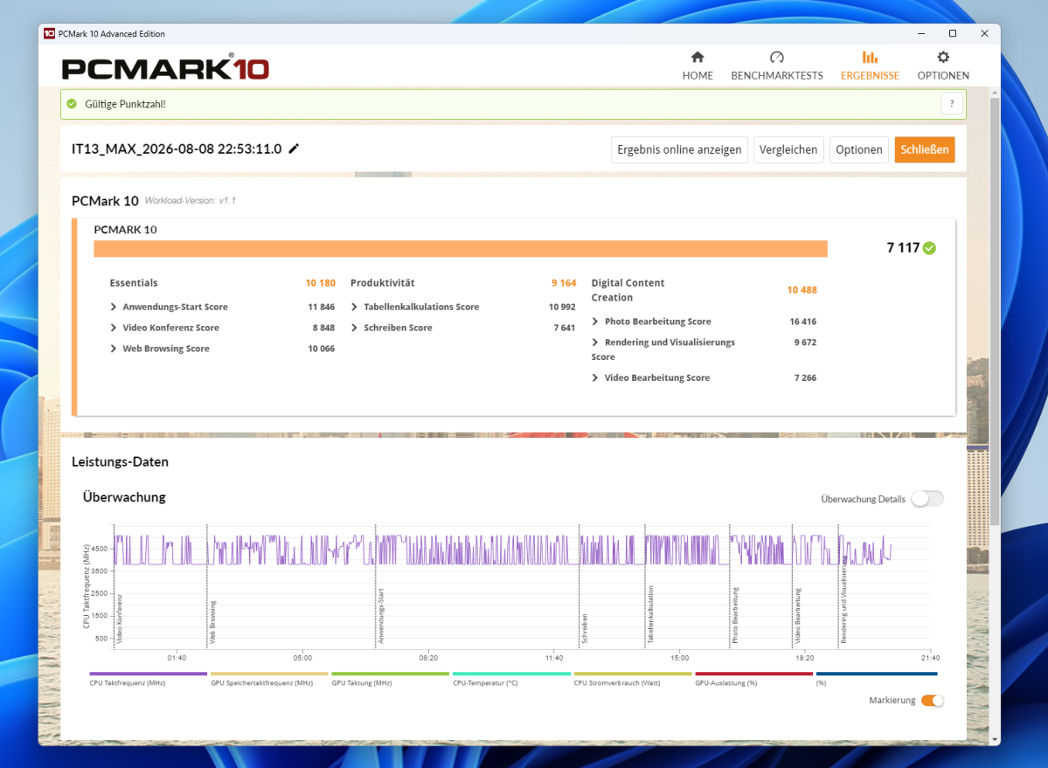The height and width of the screenshot is (768, 1048).
Task: Click the pencil icon to rename the result
Action: 294,149
